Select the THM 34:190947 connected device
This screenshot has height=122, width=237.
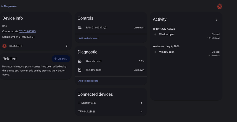click(111, 103)
